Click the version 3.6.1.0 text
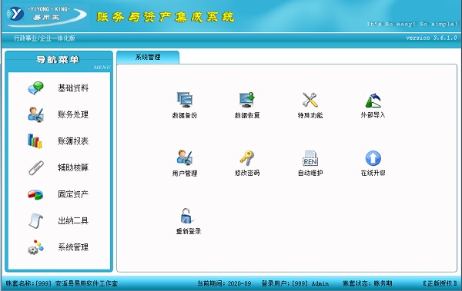Screen dimensions: 462x291 click(431, 38)
